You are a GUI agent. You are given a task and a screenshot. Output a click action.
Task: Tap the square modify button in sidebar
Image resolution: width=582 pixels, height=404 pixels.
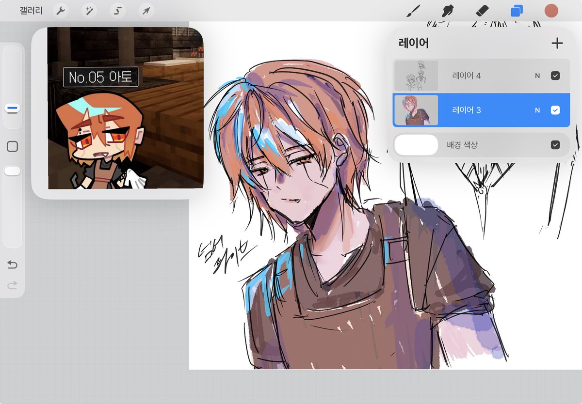point(13,146)
